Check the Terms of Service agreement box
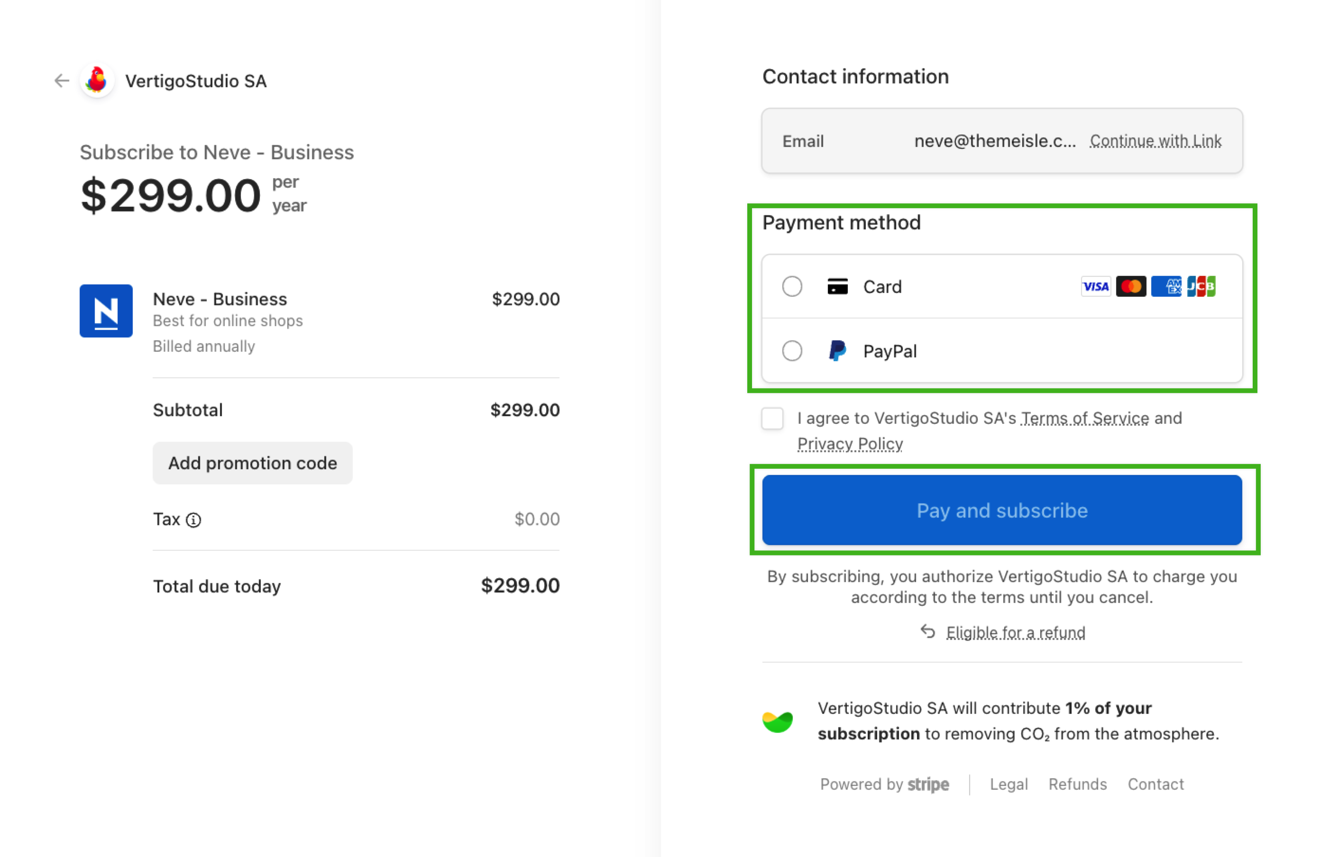 772,419
